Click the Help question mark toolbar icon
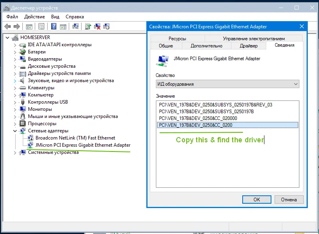This screenshot has width=319, height=234. [54, 26]
